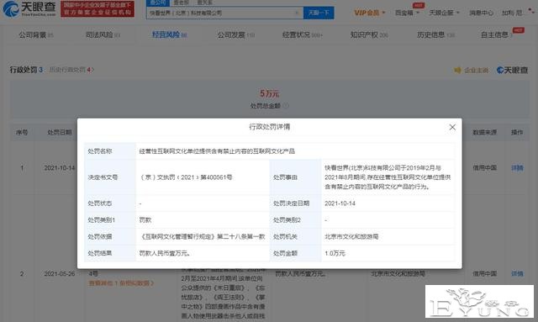Viewport: 538px width, 322px height.
Task: Click 信用中国 source in row 2
Action: [x=484, y=273]
